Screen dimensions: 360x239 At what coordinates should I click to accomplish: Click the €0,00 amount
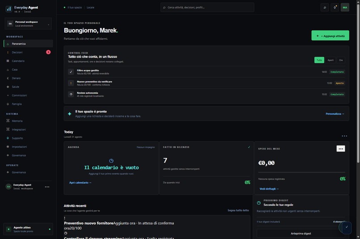[266, 163]
